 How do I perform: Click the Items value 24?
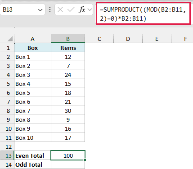coord(68,75)
